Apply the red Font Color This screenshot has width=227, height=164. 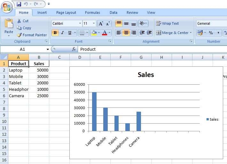pos(105,33)
